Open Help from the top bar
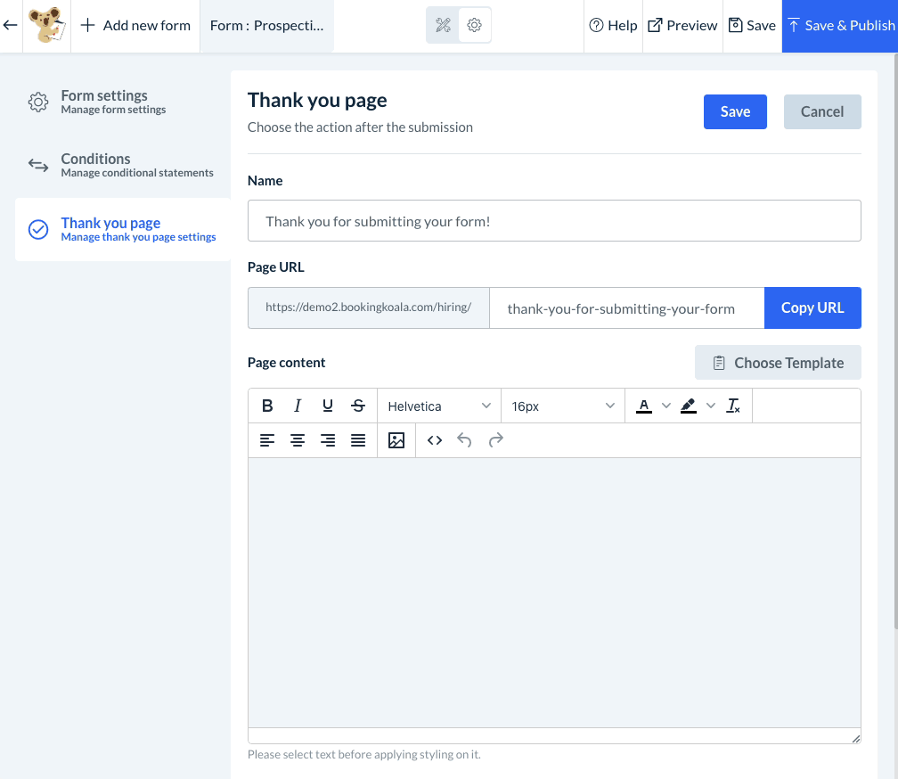The height and width of the screenshot is (779, 898). (613, 26)
